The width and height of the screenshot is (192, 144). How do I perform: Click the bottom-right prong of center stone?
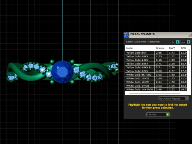click(x=72, y=82)
